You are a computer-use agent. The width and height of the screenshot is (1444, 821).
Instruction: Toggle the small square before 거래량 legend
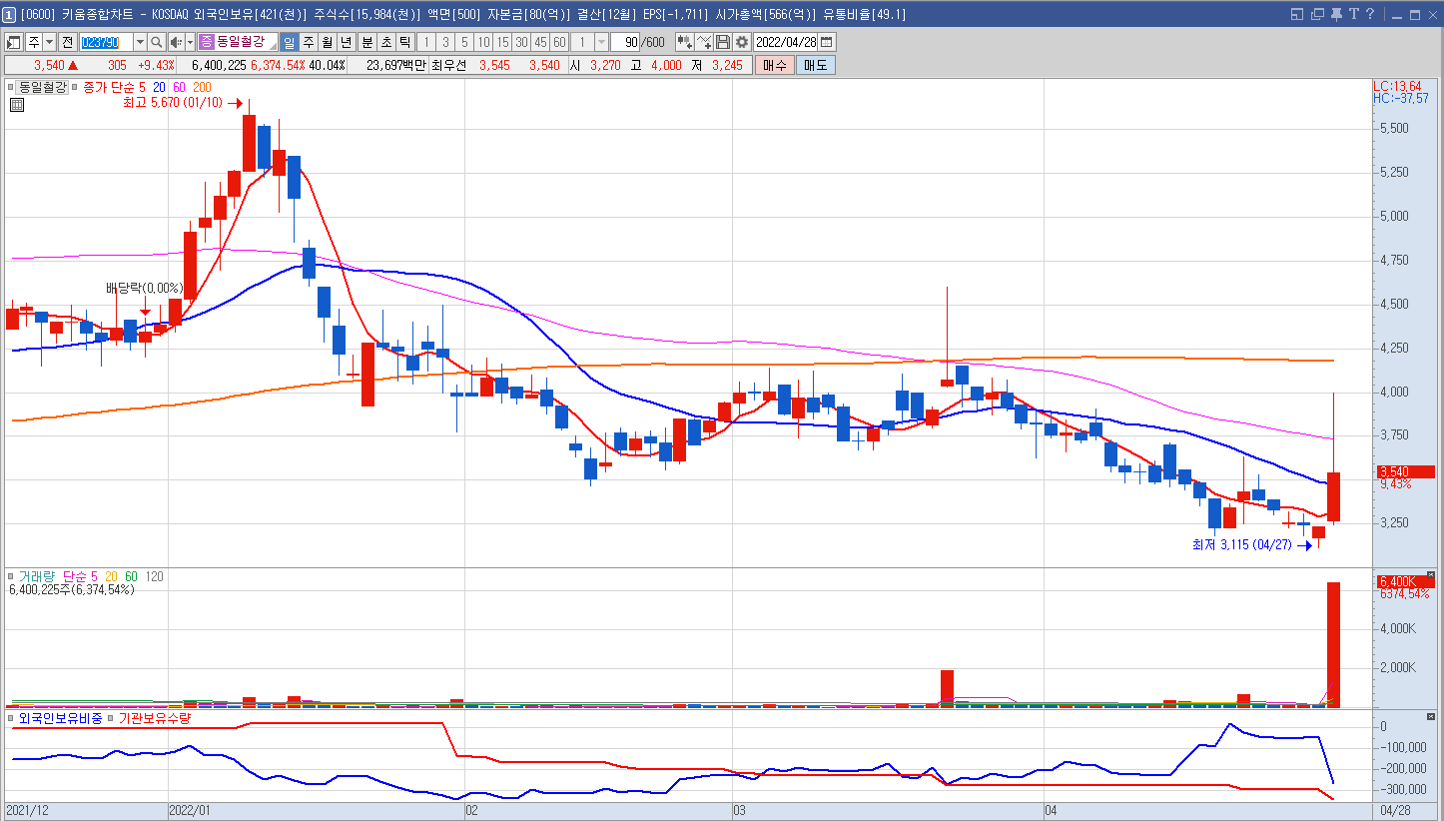[x=11, y=576]
